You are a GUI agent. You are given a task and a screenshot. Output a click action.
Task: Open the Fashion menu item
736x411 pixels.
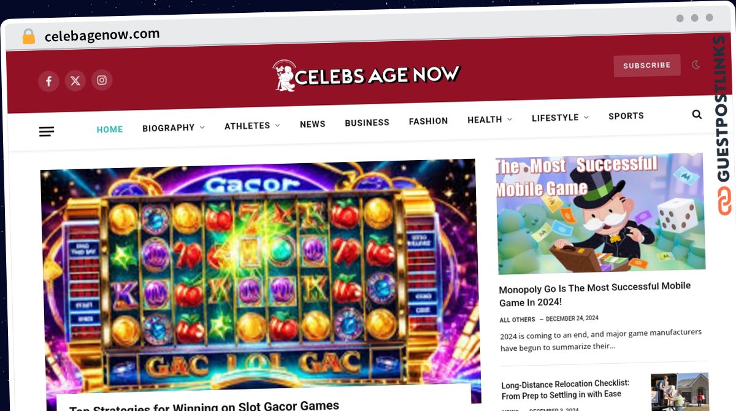(x=428, y=121)
